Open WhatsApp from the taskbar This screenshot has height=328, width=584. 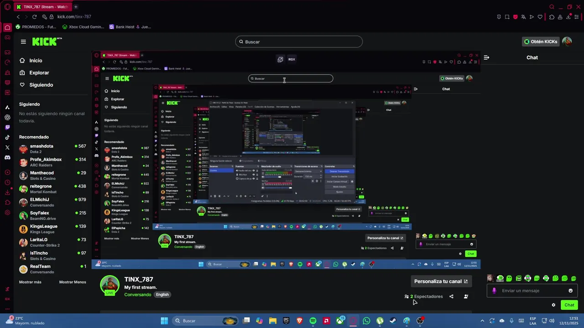tap(366, 321)
